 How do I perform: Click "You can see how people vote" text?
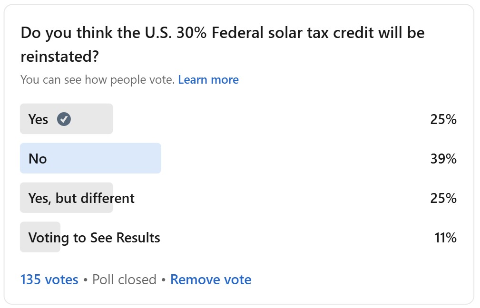point(98,79)
